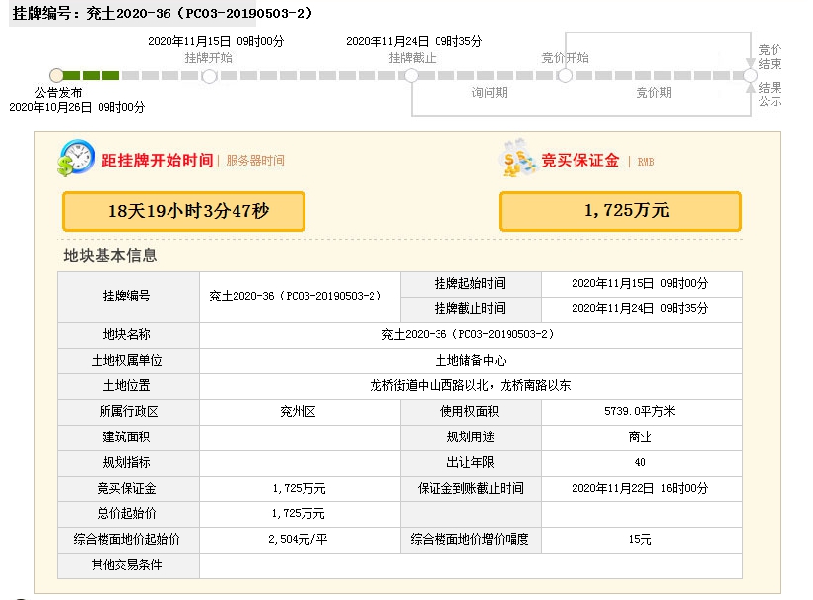Click the 询问期 label under the timeline
Image resolution: width=813 pixels, height=600 pixels.
pyautogui.click(x=489, y=93)
